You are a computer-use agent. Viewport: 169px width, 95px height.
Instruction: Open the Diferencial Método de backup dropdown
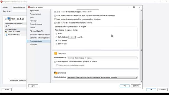pos(102,77)
